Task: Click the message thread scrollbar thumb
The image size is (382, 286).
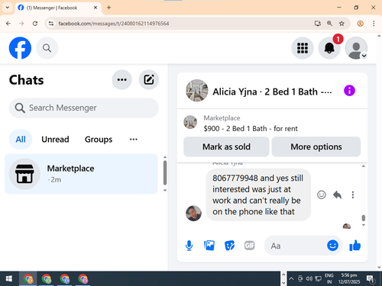Action: (x=364, y=218)
